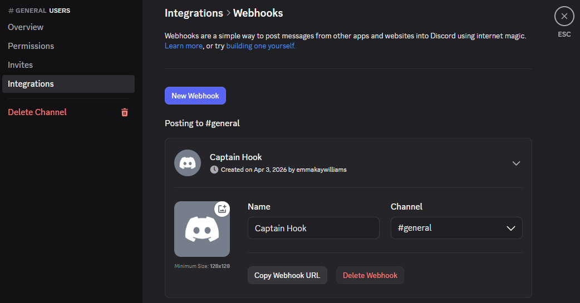
Task: Focus the webhook Name text field
Action: tap(313, 228)
